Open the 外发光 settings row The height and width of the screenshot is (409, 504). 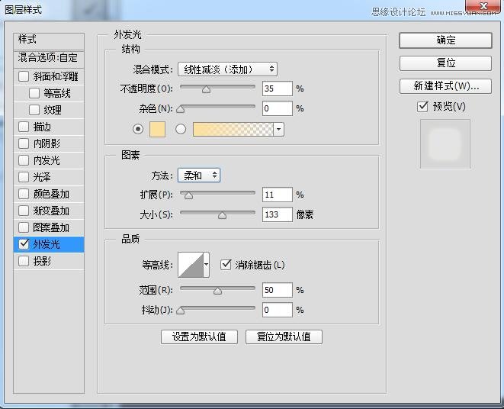click(49, 244)
